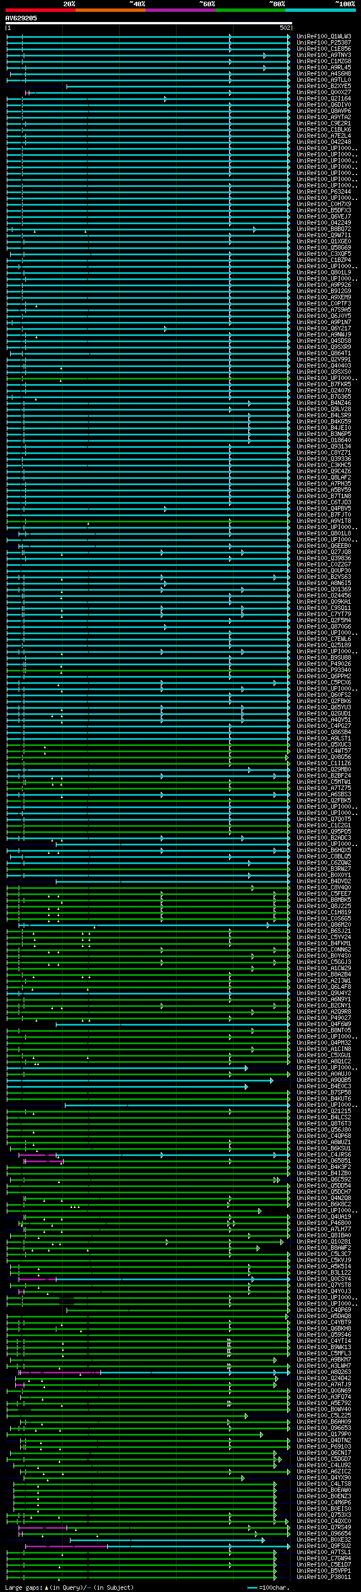Select the UniRef100_B2XYE5 label

(324, 86)
